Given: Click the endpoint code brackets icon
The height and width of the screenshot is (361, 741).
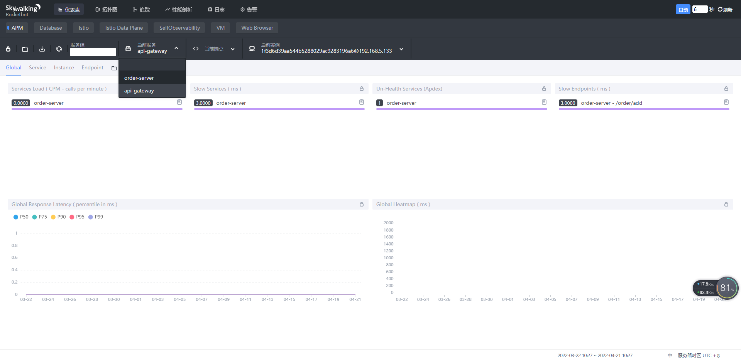Looking at the screenshot, I should (x=196, y=49).
